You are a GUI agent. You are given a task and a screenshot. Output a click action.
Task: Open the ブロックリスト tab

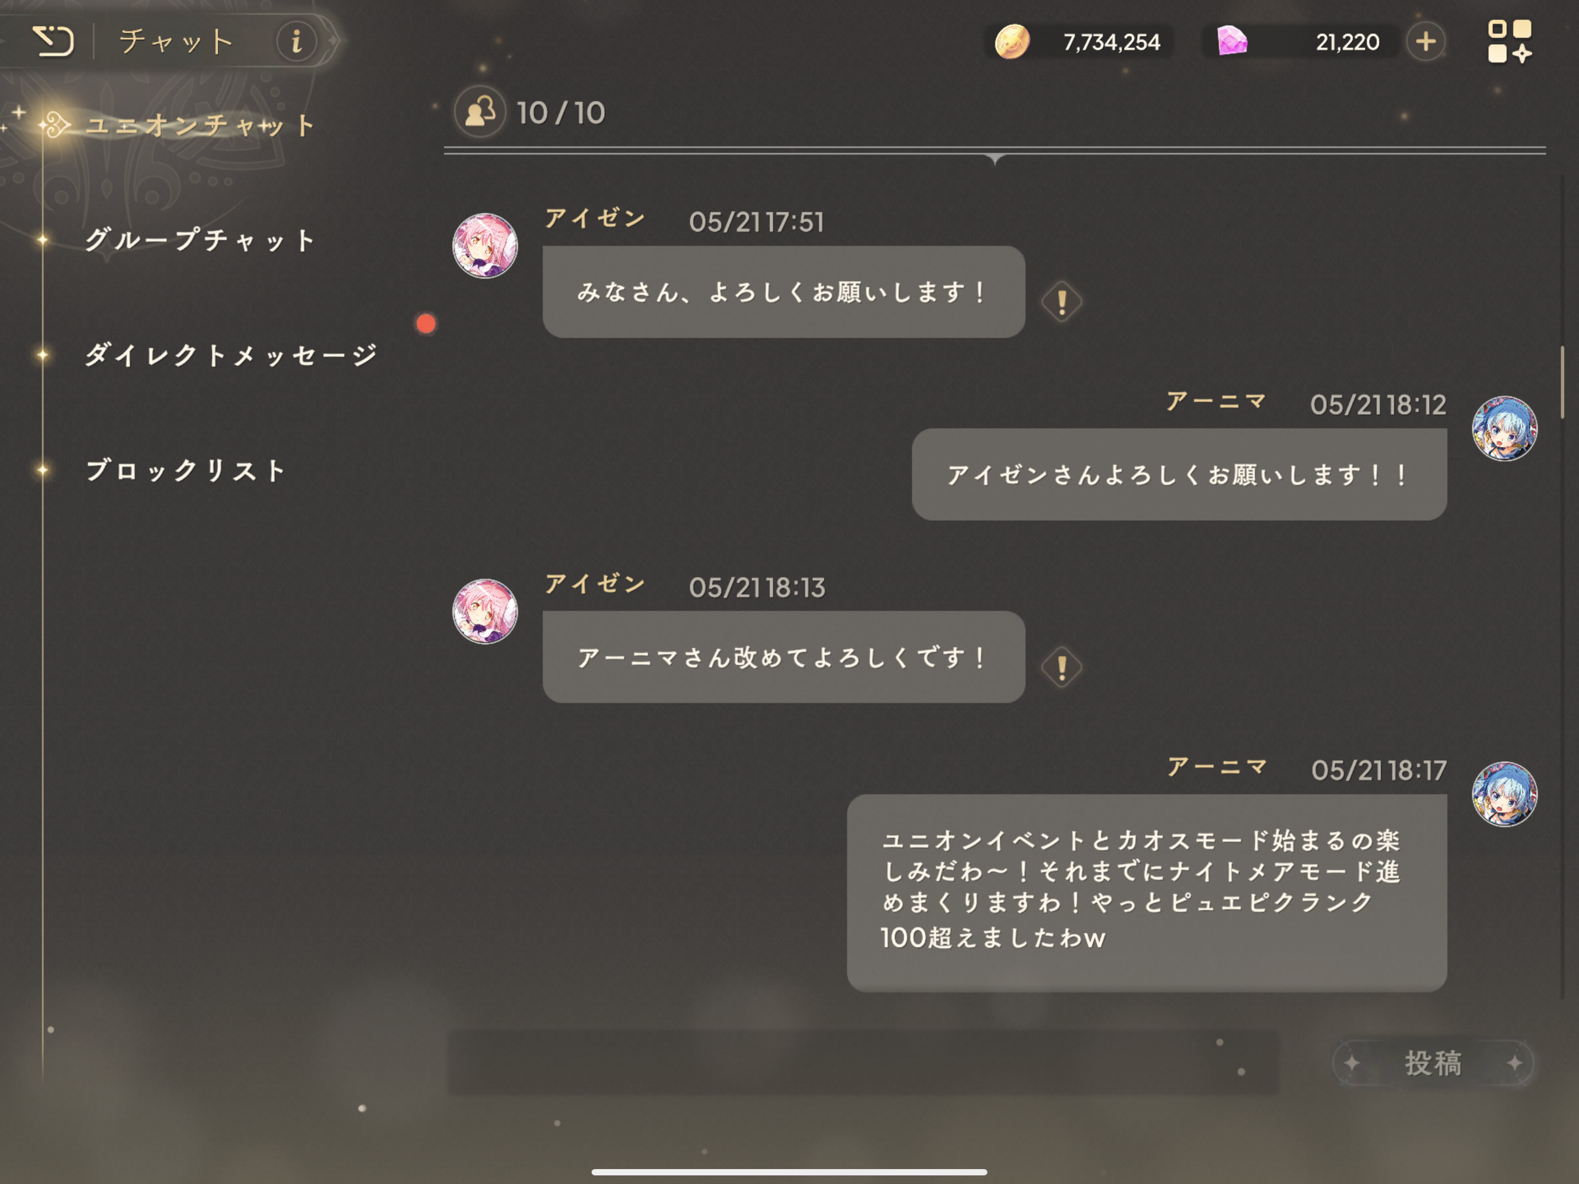(x=185, y=470)
